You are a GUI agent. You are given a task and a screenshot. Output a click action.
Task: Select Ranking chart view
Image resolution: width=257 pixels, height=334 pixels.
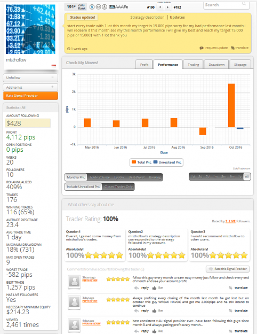155,177
